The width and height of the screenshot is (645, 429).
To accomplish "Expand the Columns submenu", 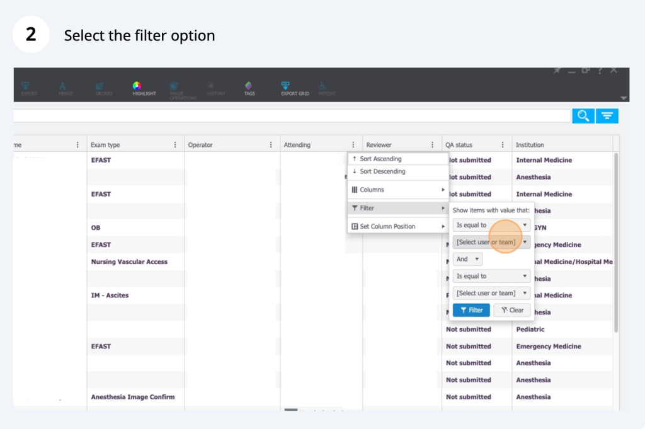I will (397, 190).
